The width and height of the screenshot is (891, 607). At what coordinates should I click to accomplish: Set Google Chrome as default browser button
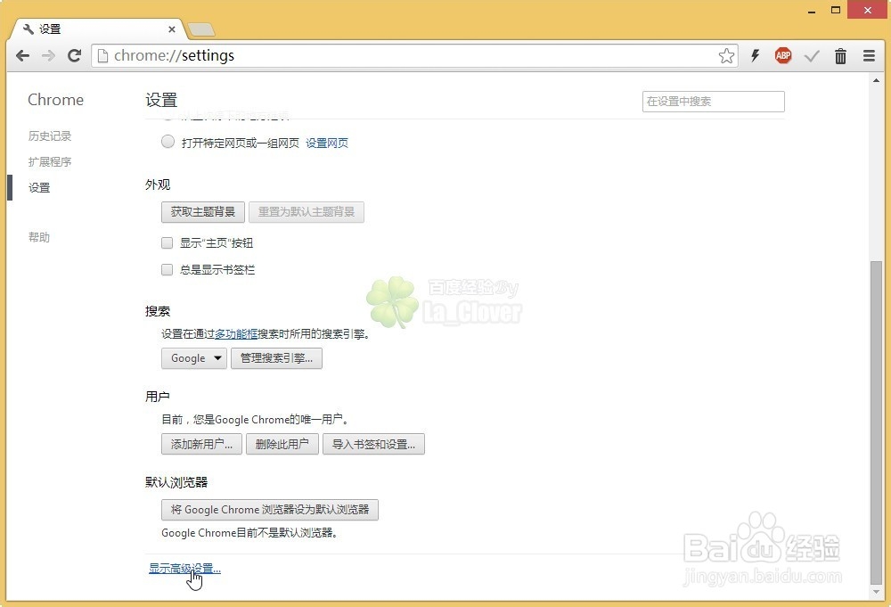point(270,509)
